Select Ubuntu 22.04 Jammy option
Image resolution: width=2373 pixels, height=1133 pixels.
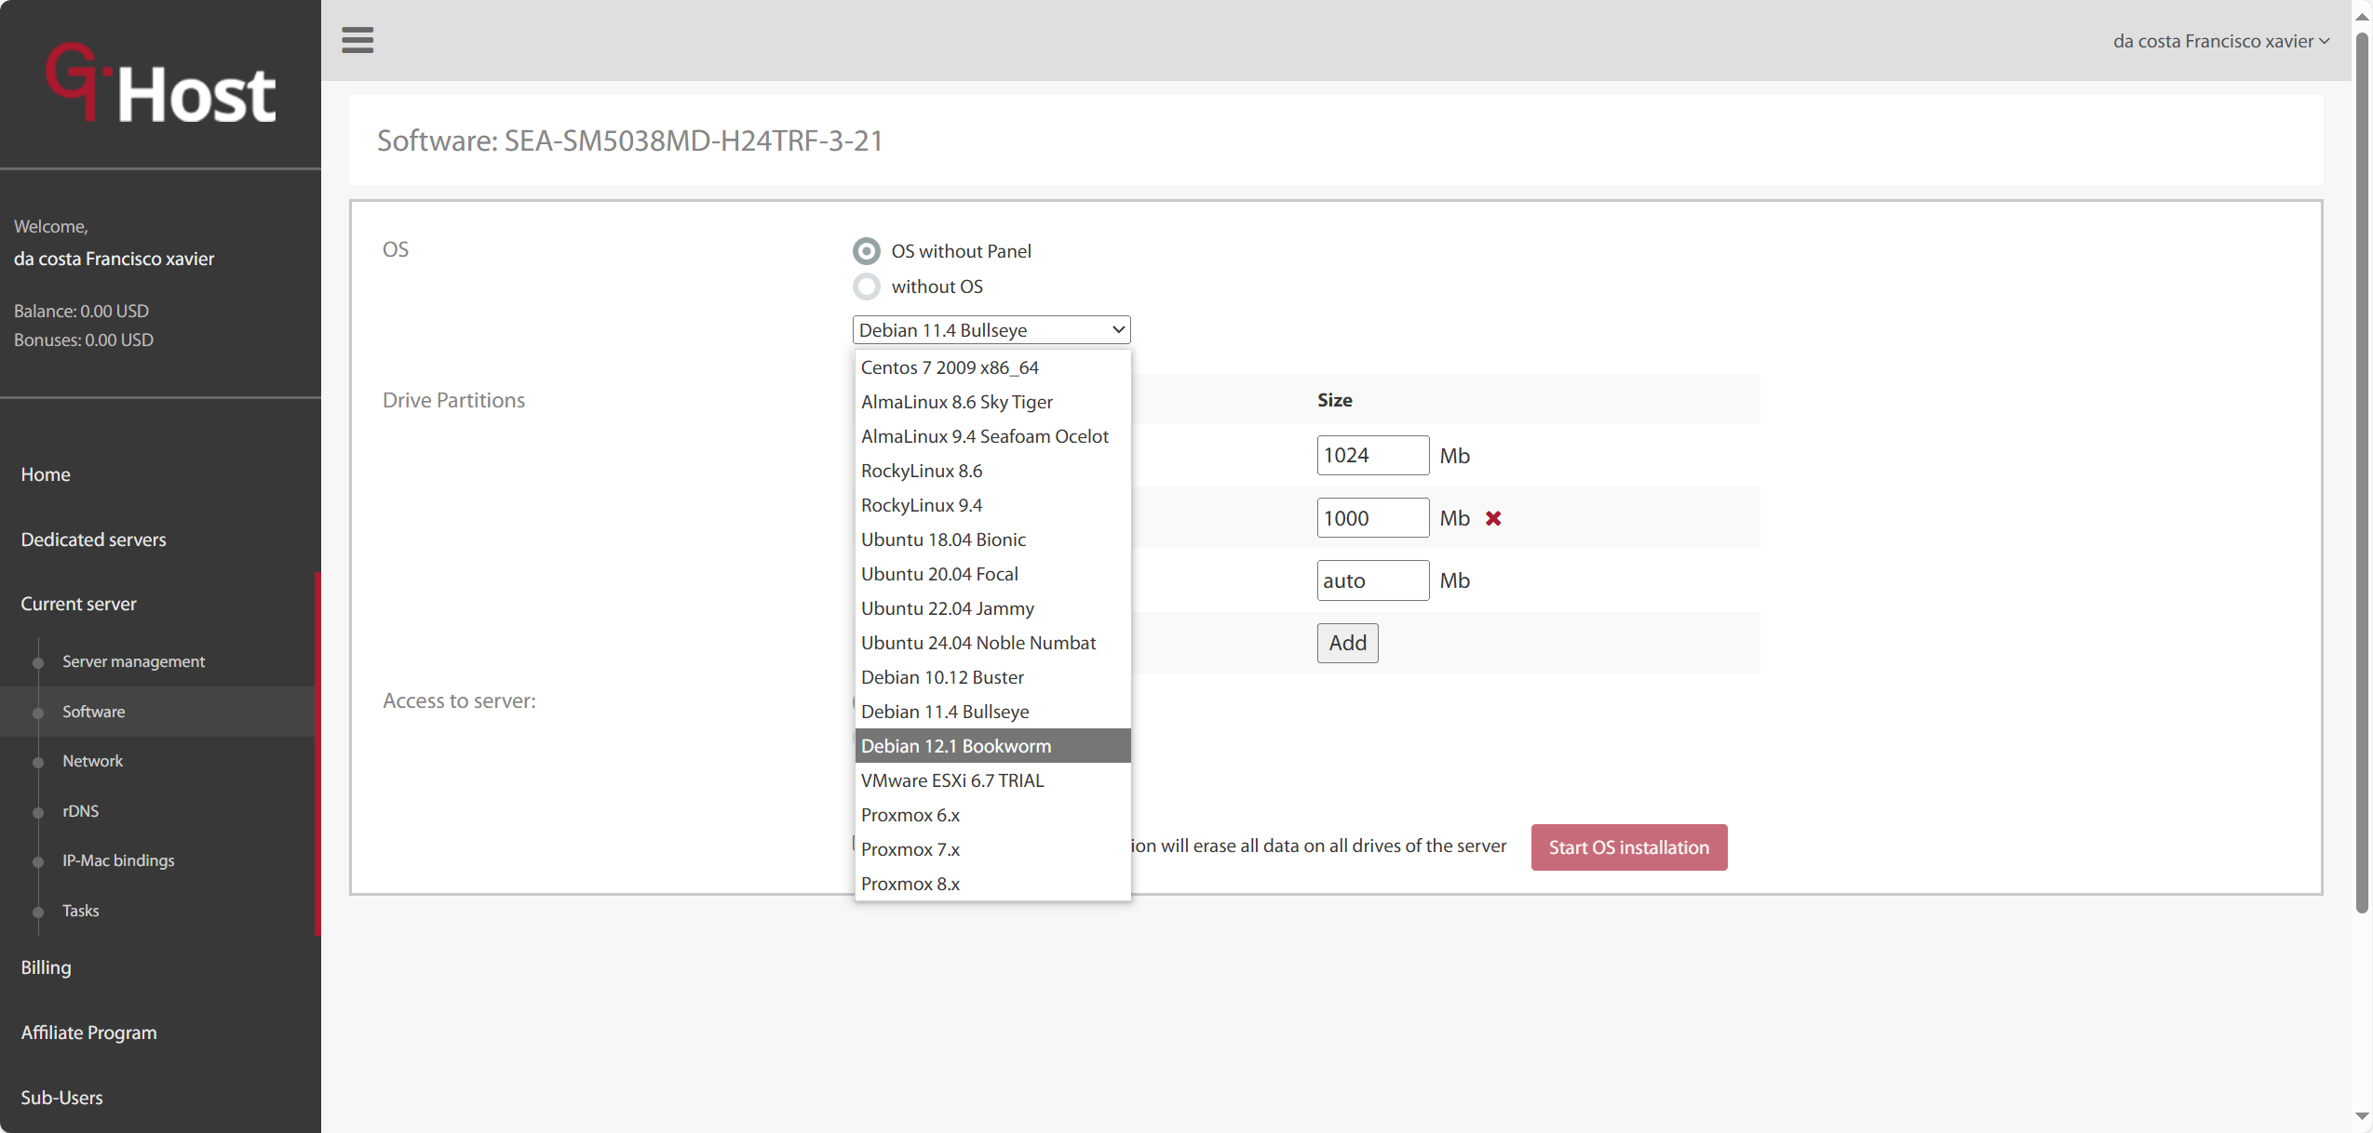tap(992, 608)
